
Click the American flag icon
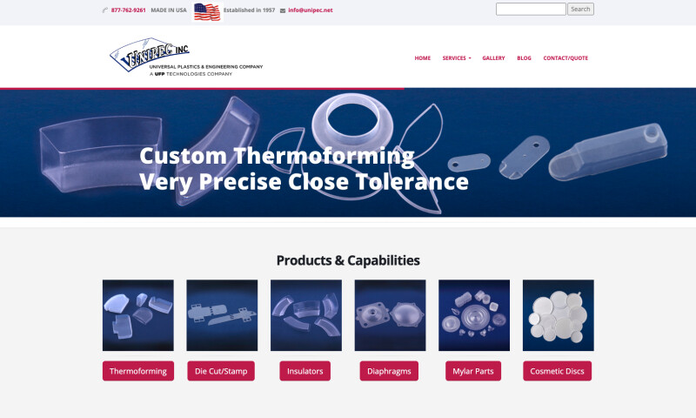pos(207,11)
